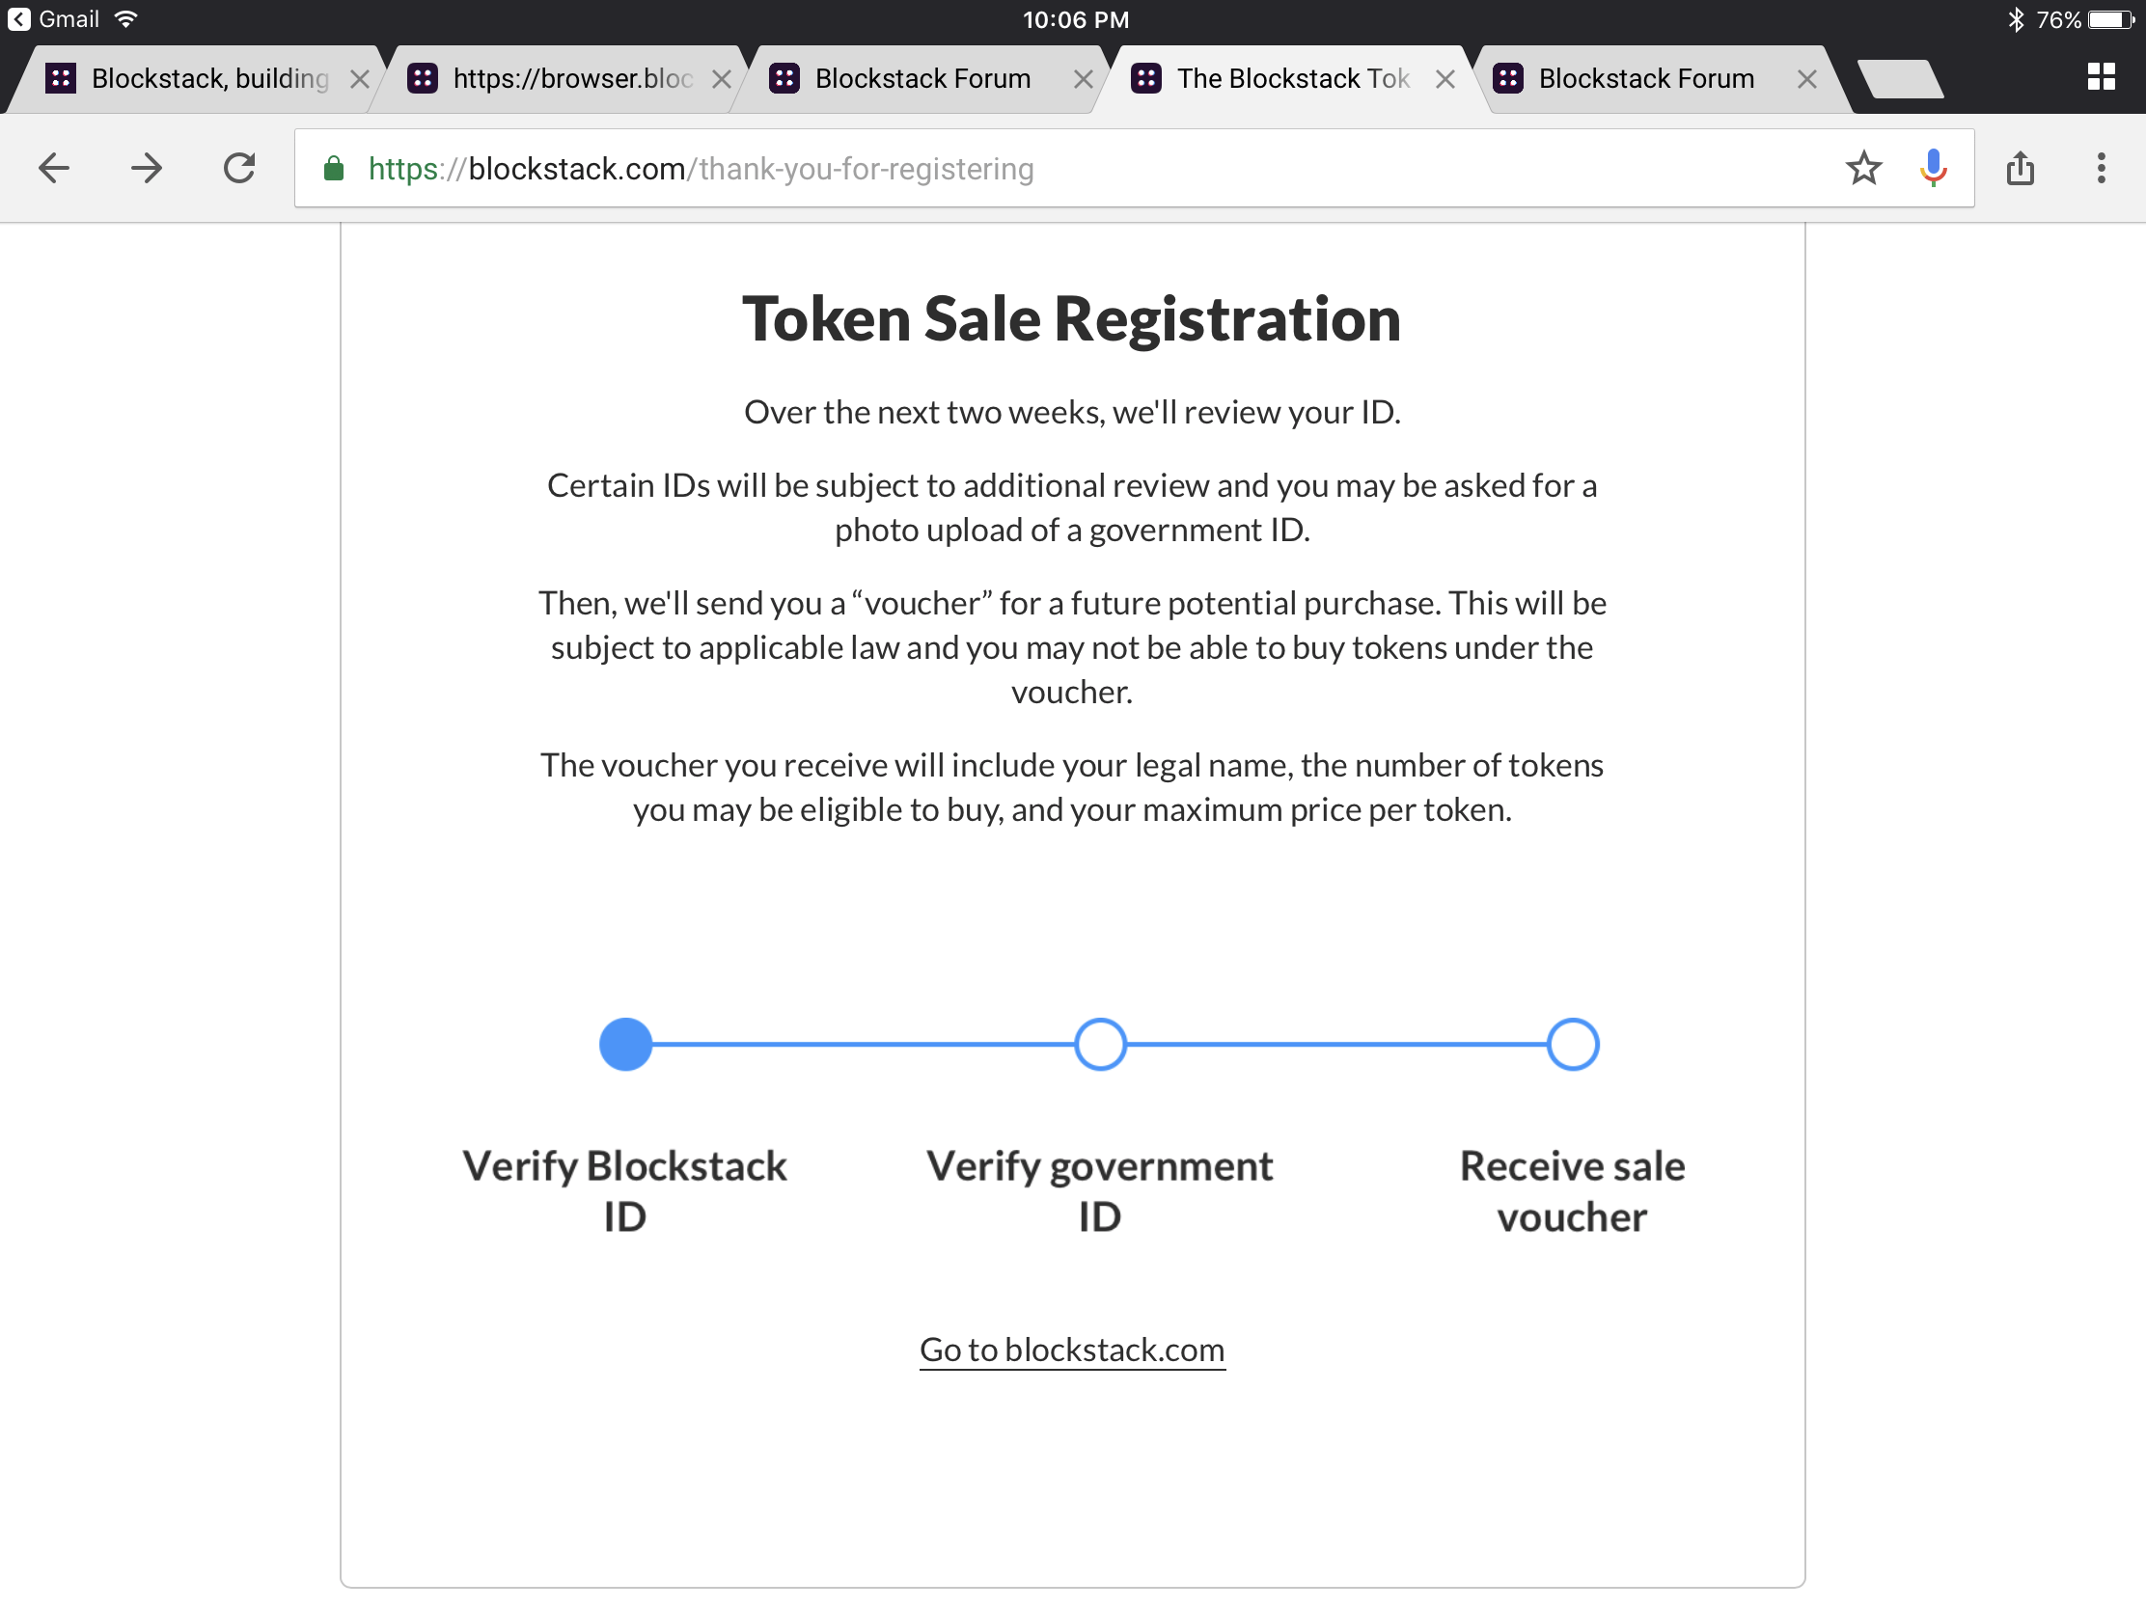Close the Blockstack Token Sale tab
Viewport: 2146px width, 1609px height.
click(x=1444, y=79)
